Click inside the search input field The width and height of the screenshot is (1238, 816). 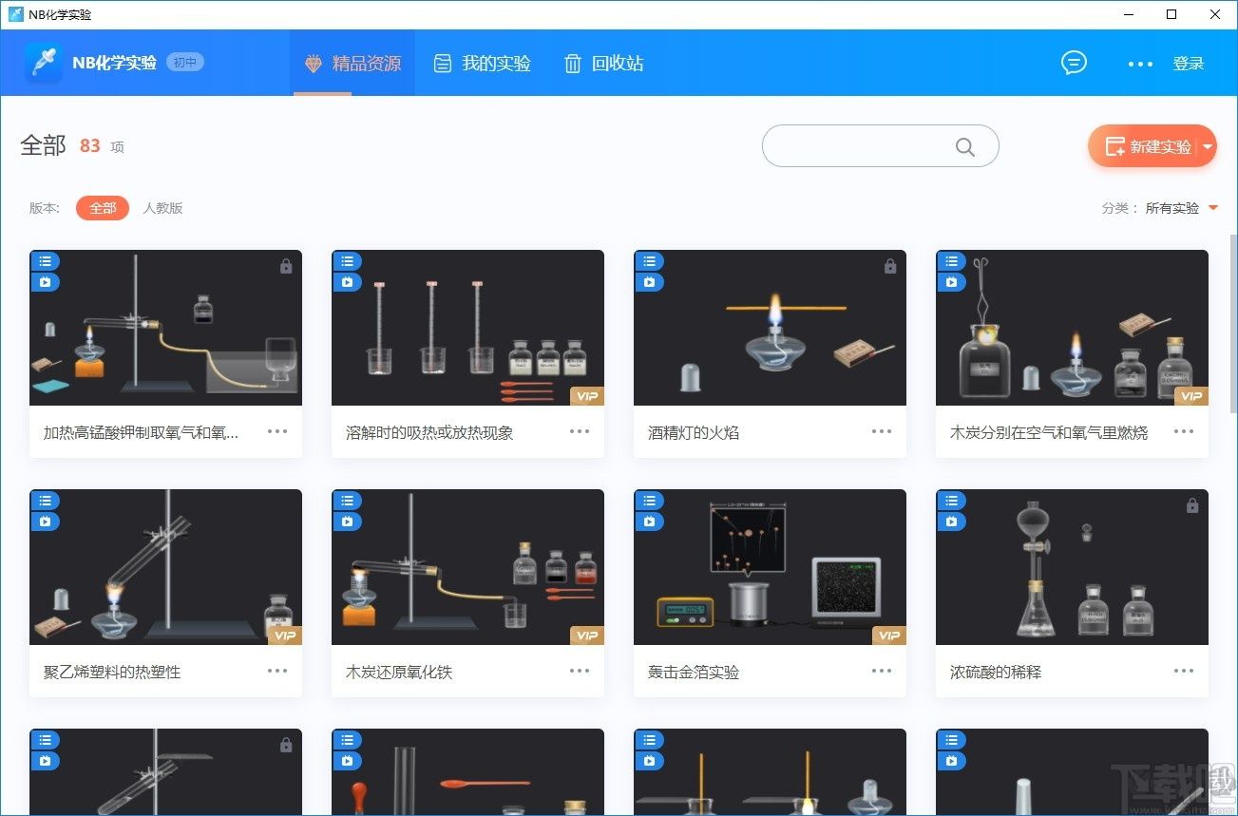865,146
